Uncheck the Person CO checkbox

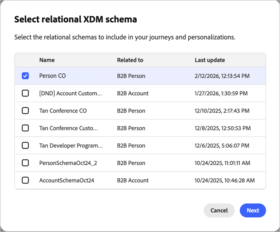tap(25, 76)
